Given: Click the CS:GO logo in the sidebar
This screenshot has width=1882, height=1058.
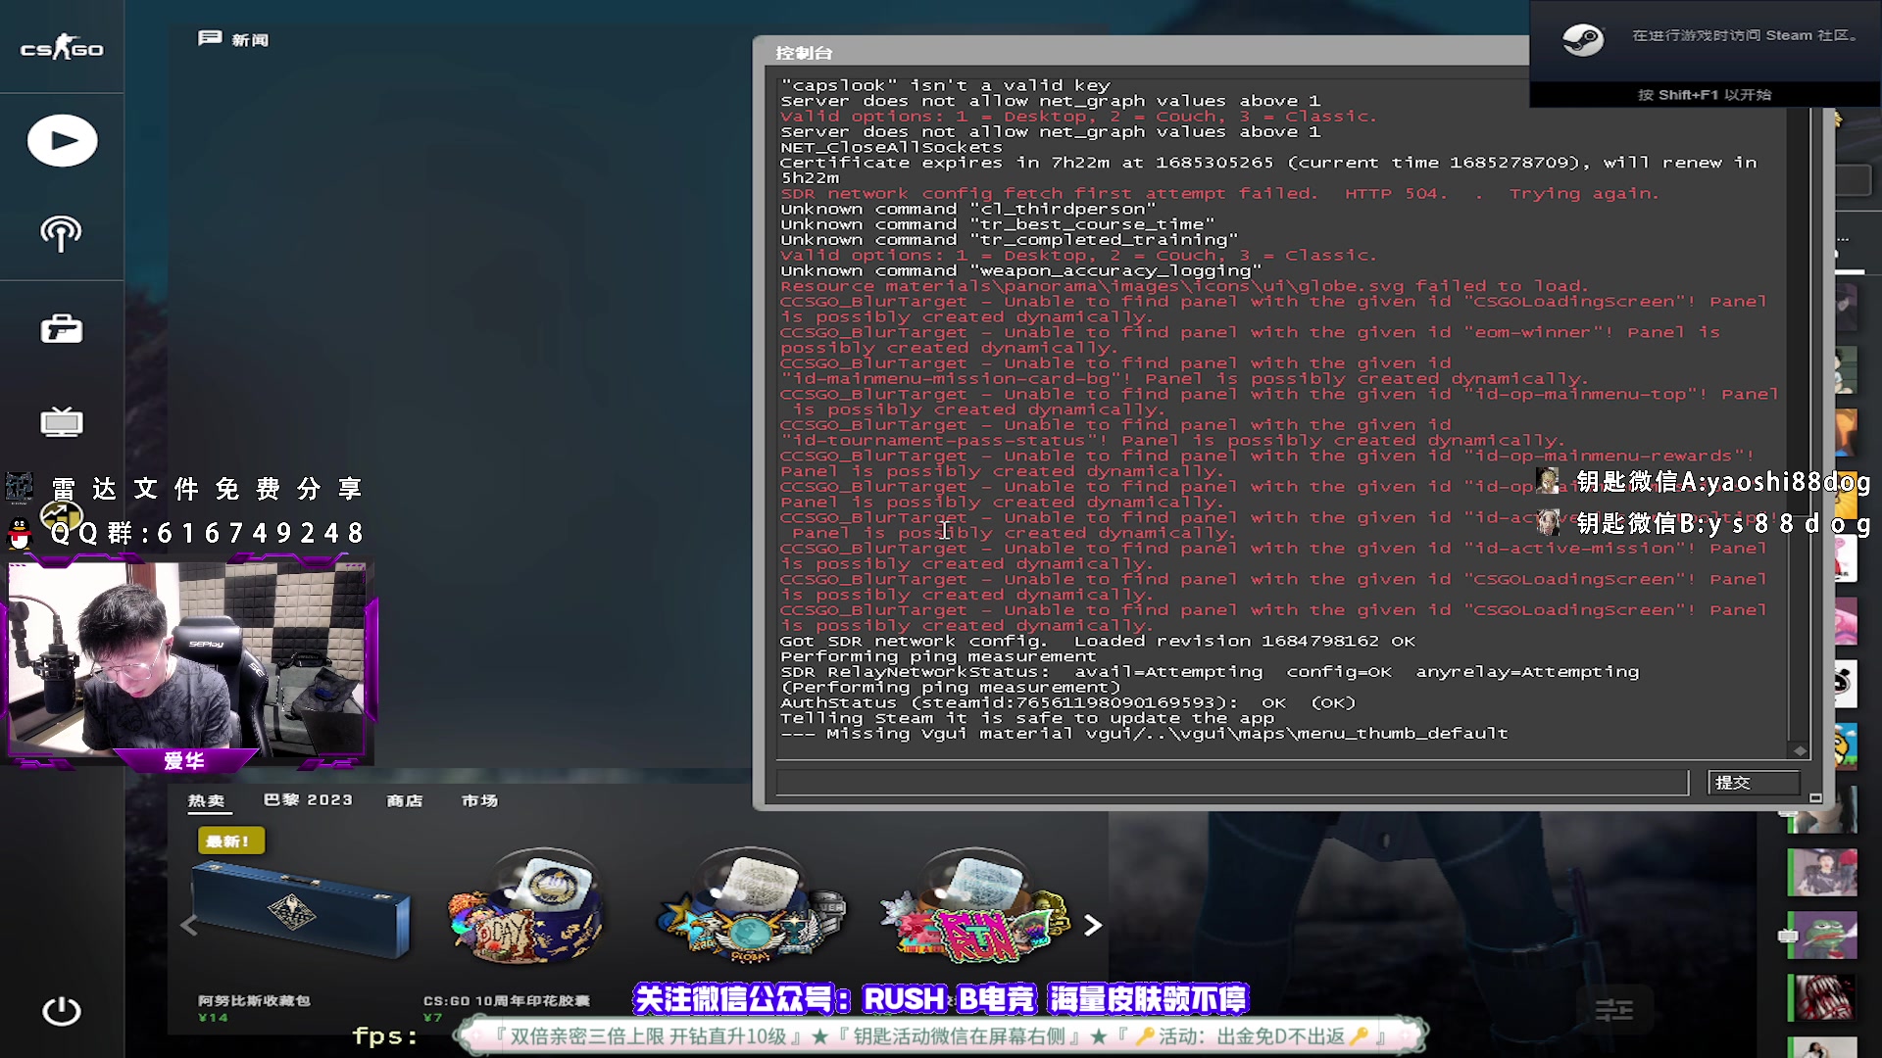Looking at the screenshot, I should point(62,48).
